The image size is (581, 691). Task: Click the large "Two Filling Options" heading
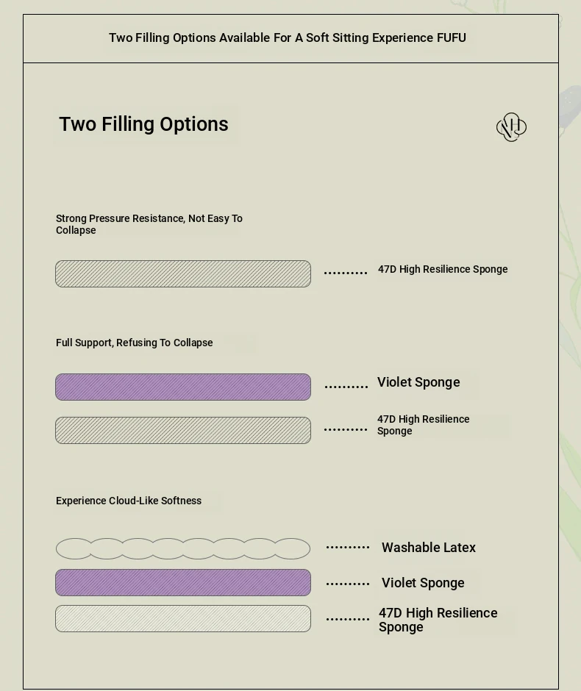pyautogui.click(x=143, y=124)
